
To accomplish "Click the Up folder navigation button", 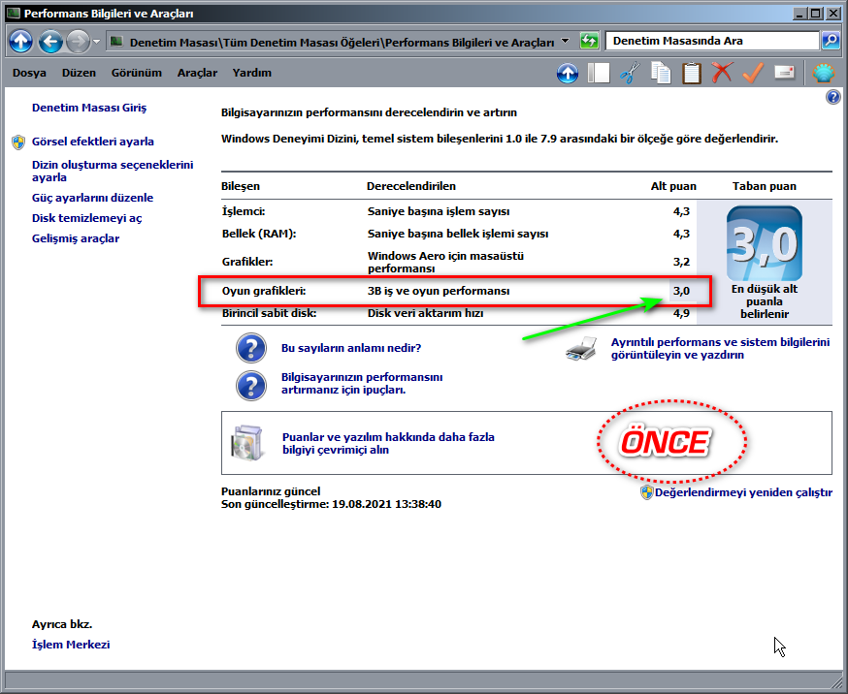I will click(x=21, y=41).
